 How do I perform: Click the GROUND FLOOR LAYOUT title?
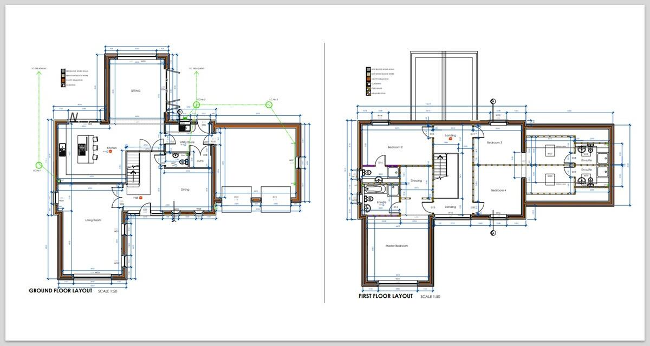click(x=61, y=291)
